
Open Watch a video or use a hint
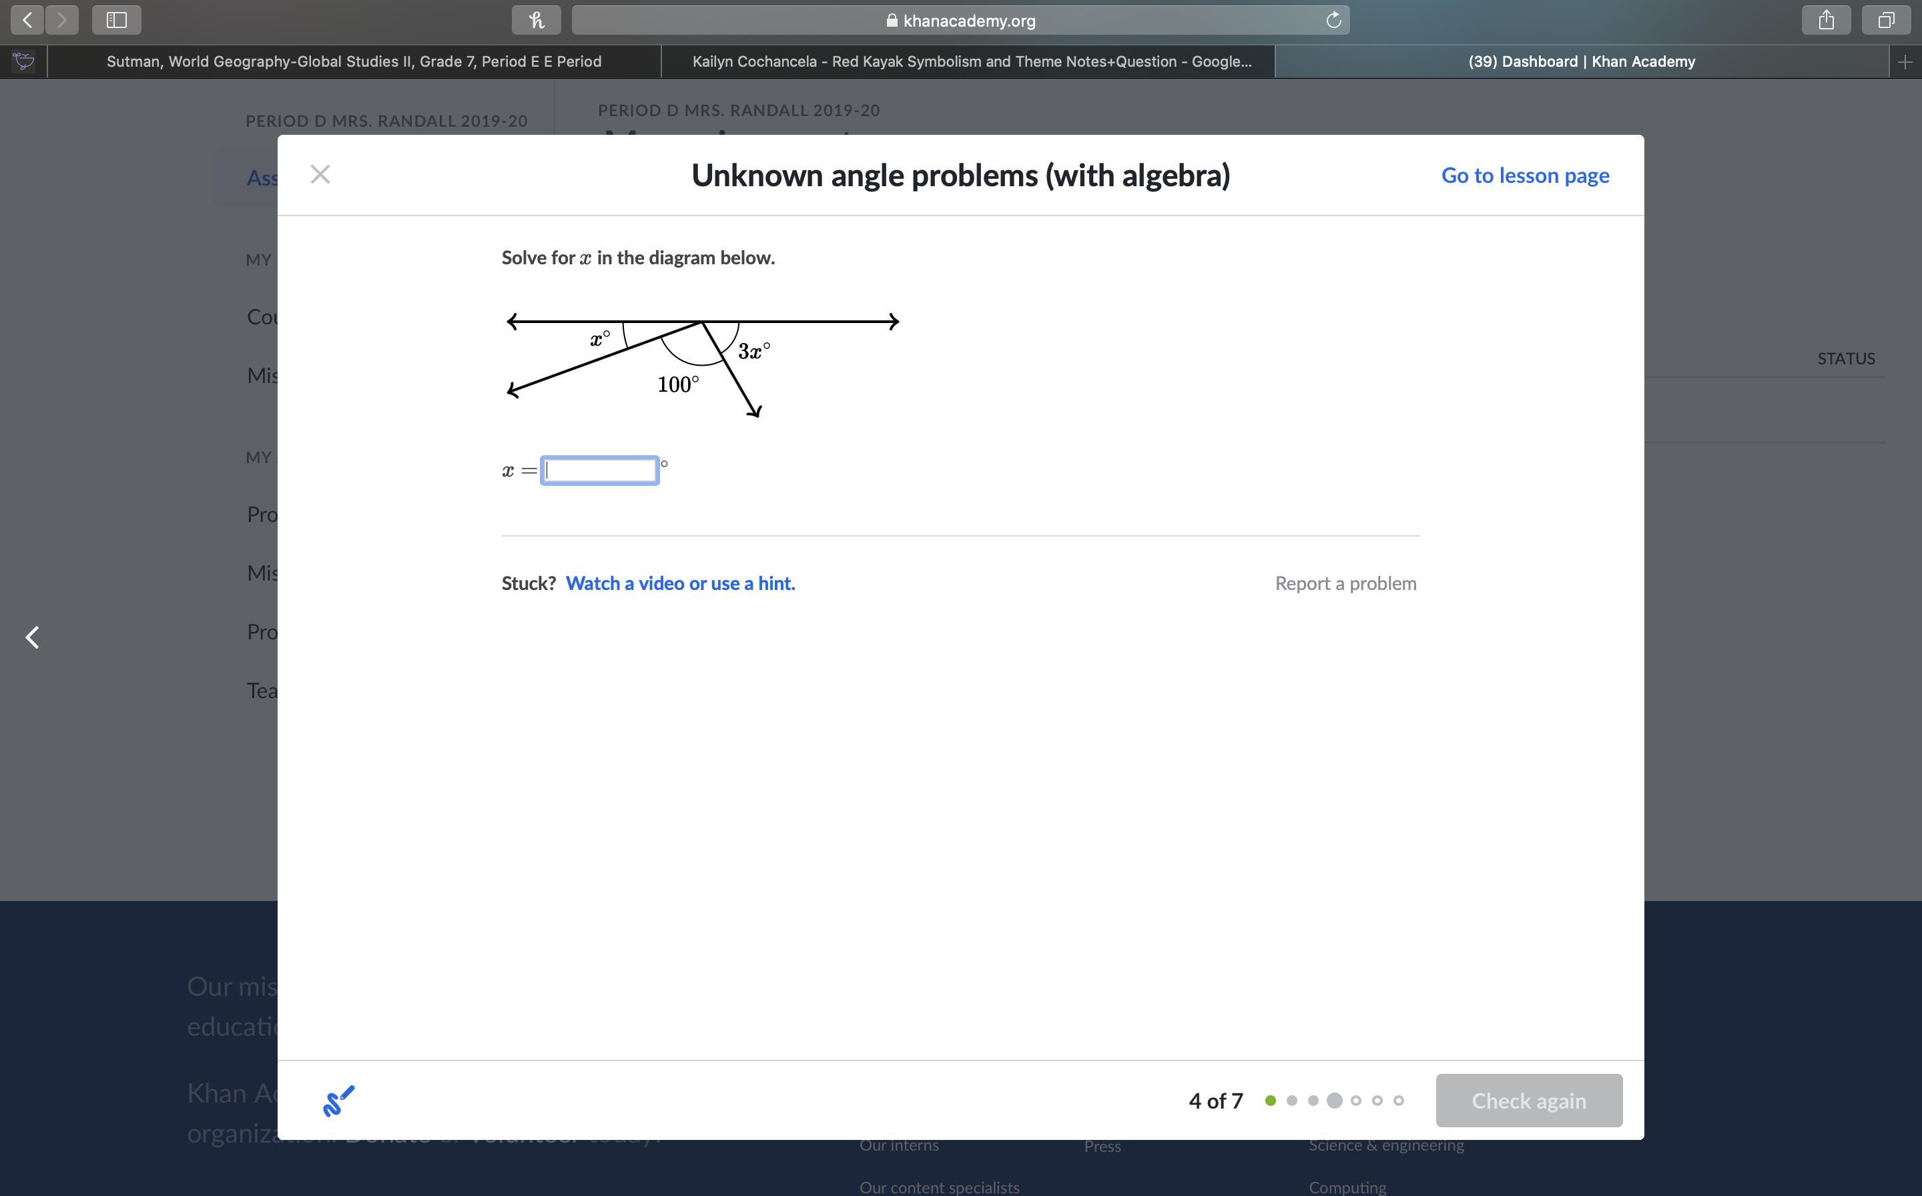click(x=680, y=583)
